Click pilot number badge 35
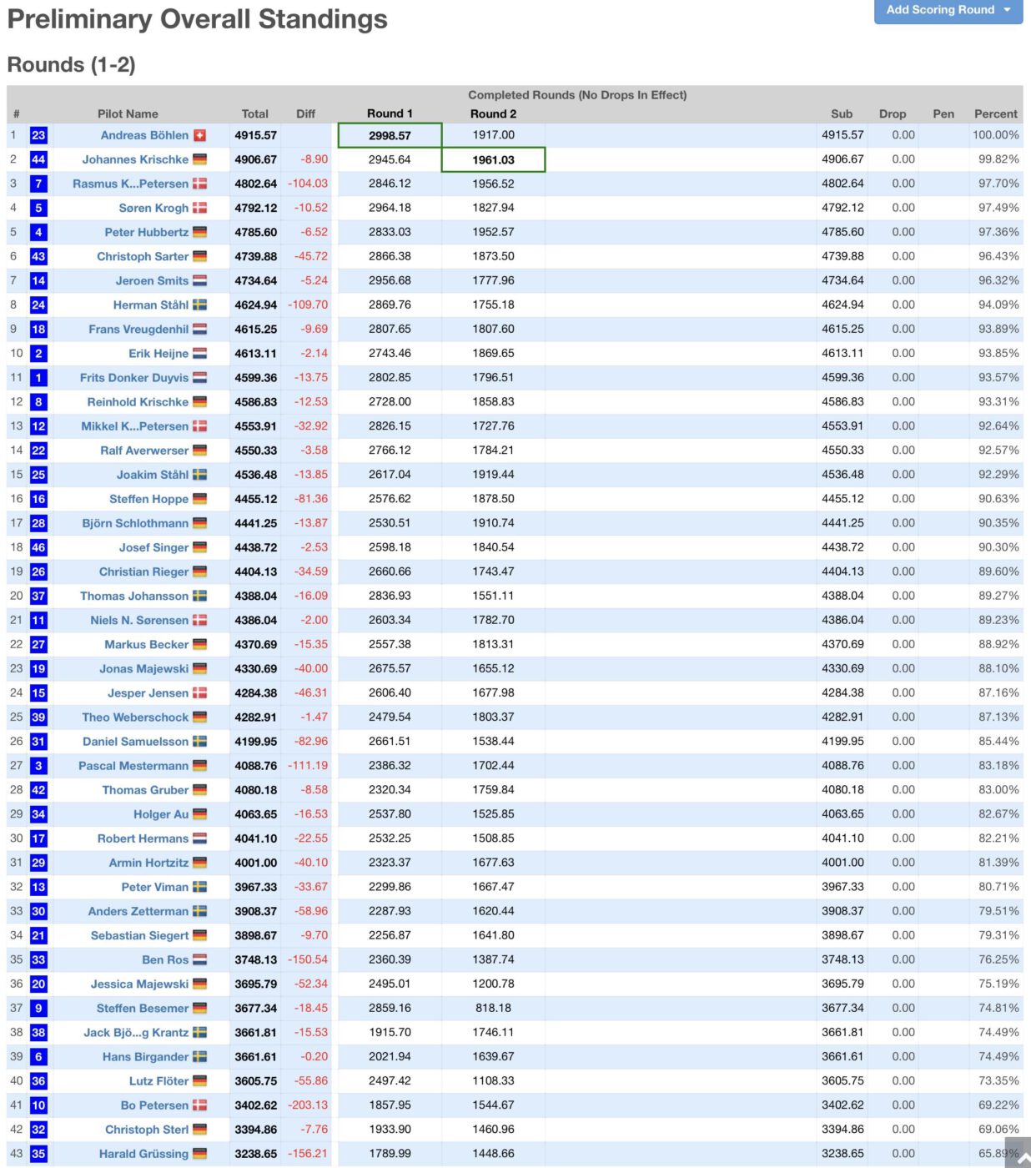This screenshot has height=1168, width=1031. 38,1154
